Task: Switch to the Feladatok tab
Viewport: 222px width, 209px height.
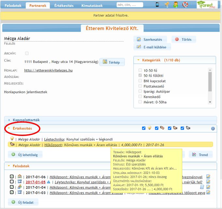Action: [13, 6]
